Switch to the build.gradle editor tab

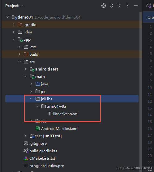(x=150, y=6)
